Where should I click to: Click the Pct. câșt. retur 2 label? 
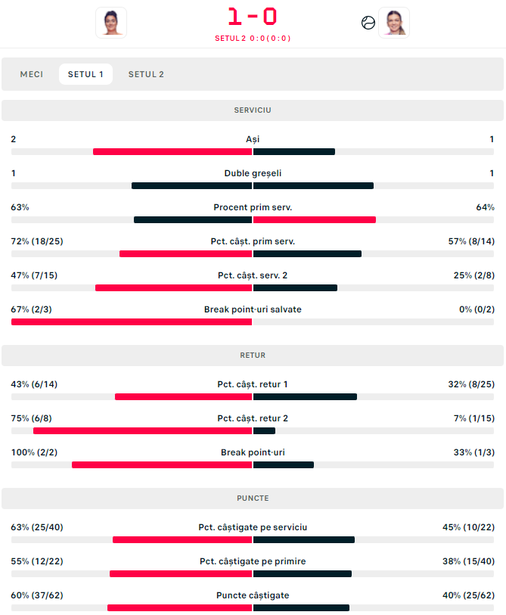click(253, 418)
